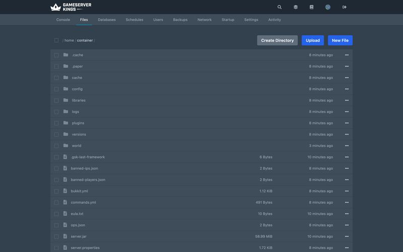Open the options menu for .cache row
Image resolution: width=403 pixels, height=252 pixels.
[347, 55]
